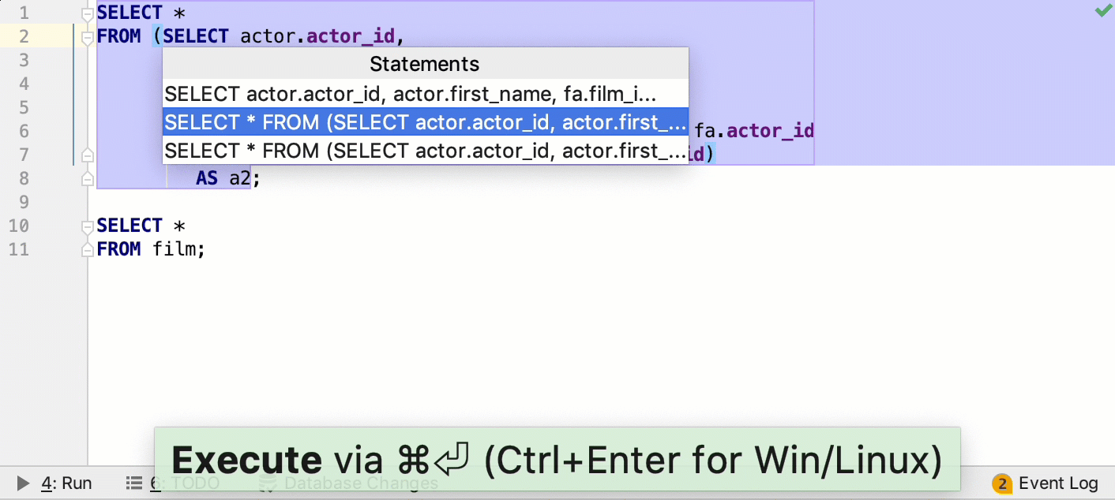Viewport: 1115px width, 500px height.
Task: Open the Run tool window tab
Action: 66,483
